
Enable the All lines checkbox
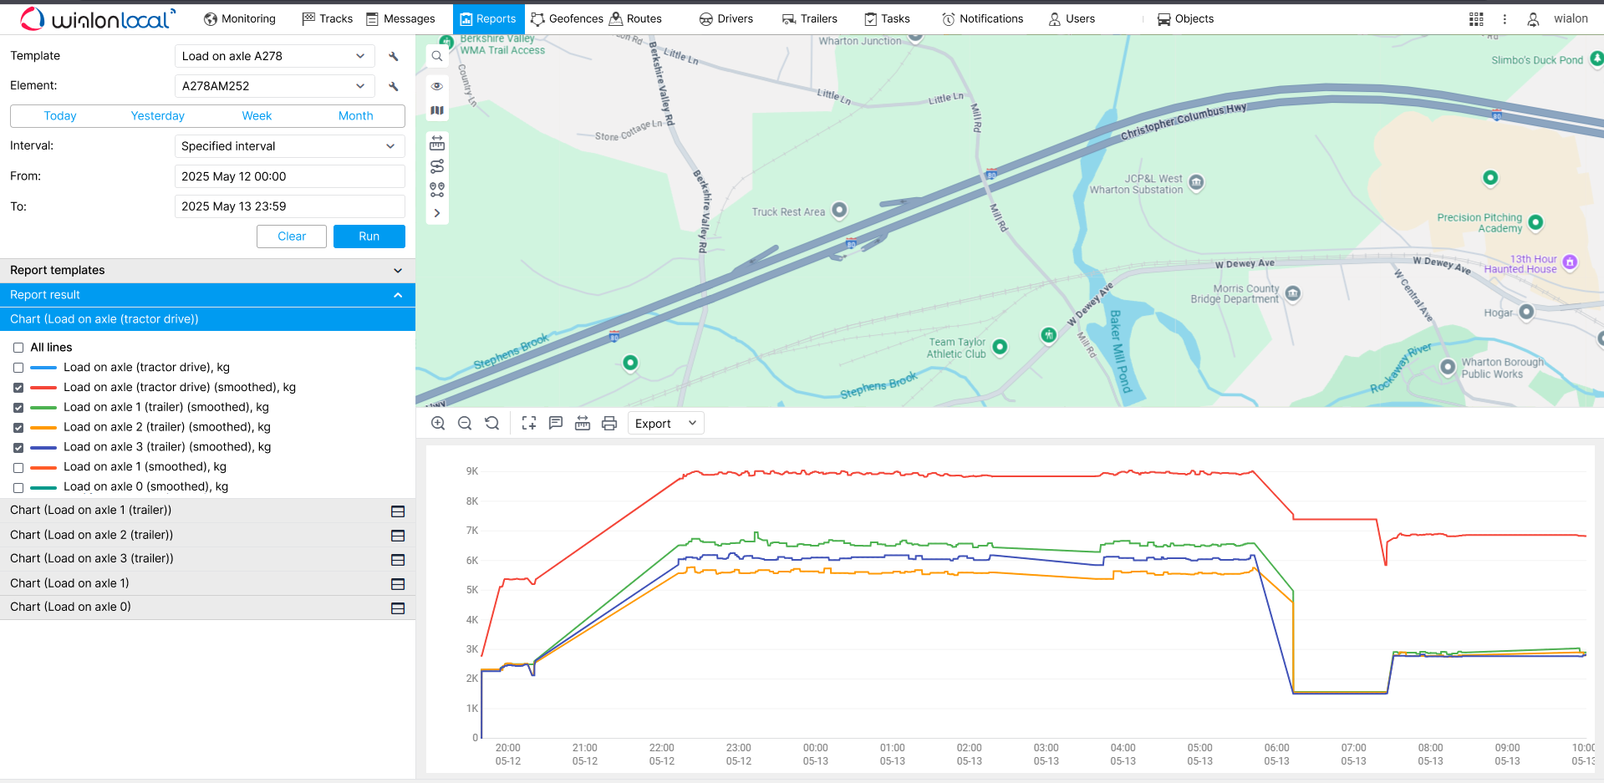pos(18,348)
